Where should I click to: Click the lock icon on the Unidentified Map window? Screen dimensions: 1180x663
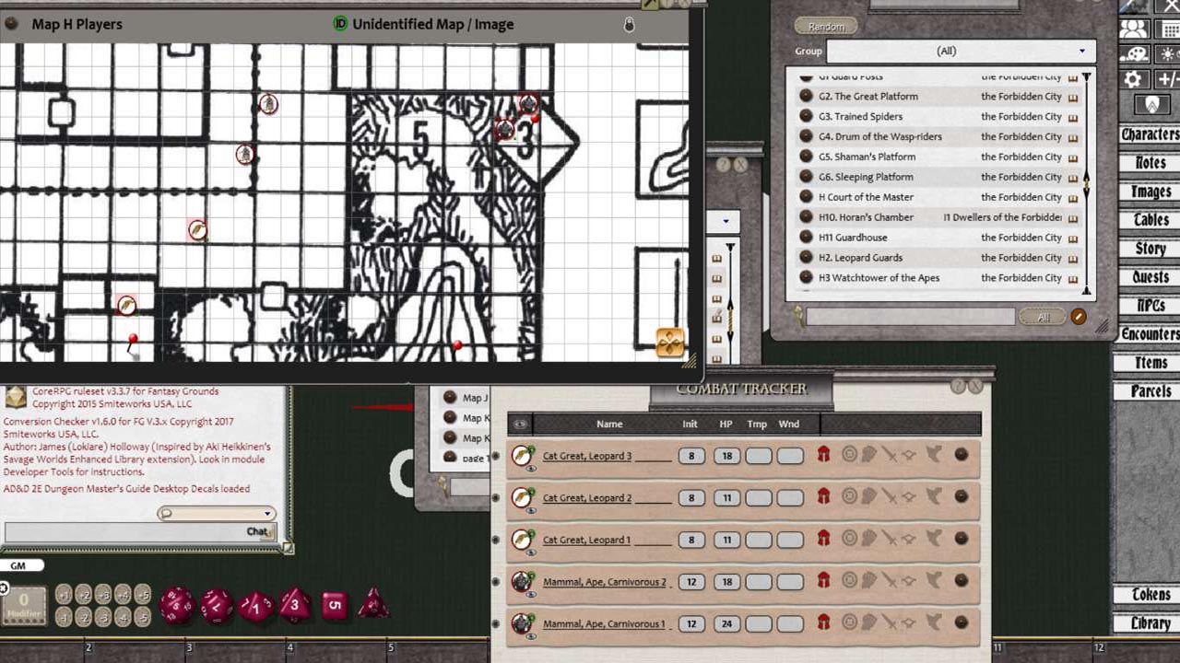point(629,25)
